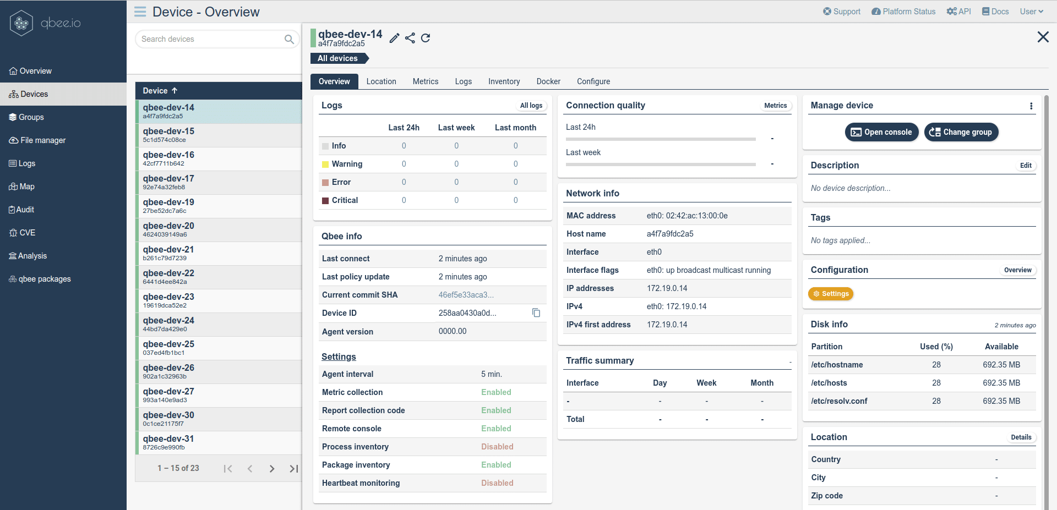The height and width of the screenshot is (510, 1057).
Task: Open Configuration Overview button
Action: click(x=1018, y=270)
